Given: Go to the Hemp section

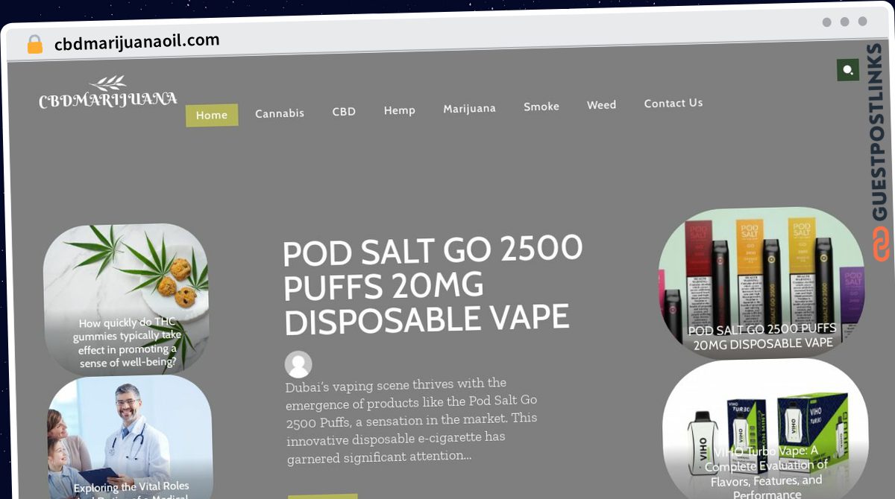Looking at the screenshot, I should (x=400, y=110).
